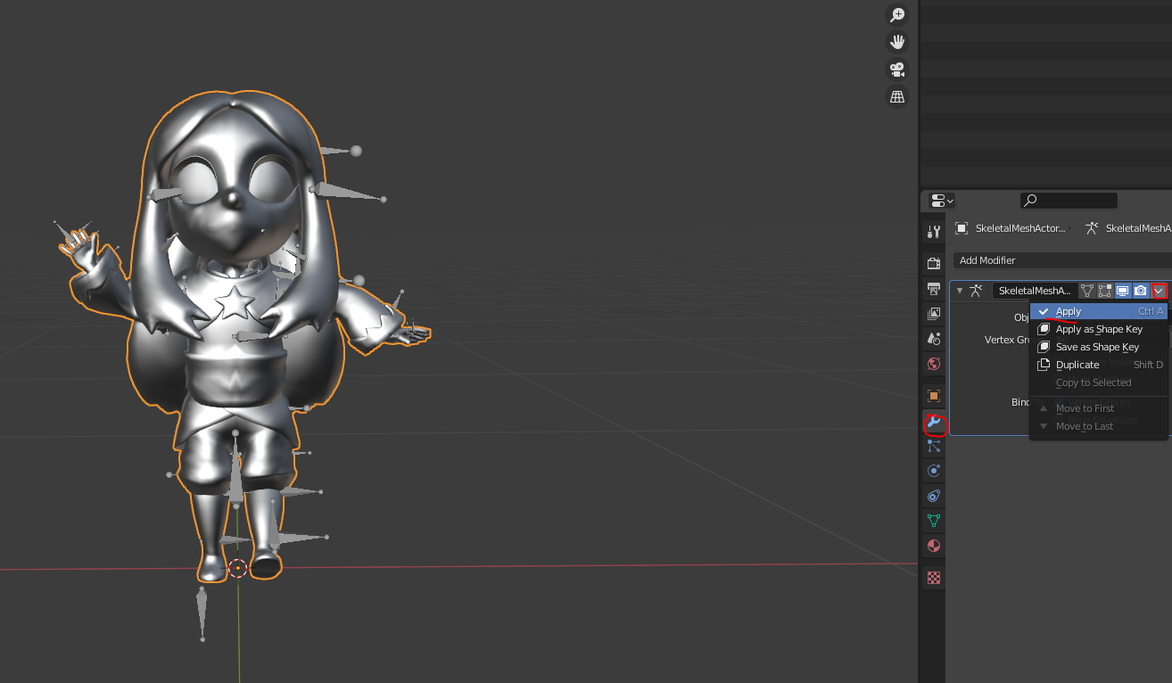Image resolution: width=1172 pixels, height=683 pixels.
Task: Open the Modifier properties wrench tab
Action: [x=934, y=421]
